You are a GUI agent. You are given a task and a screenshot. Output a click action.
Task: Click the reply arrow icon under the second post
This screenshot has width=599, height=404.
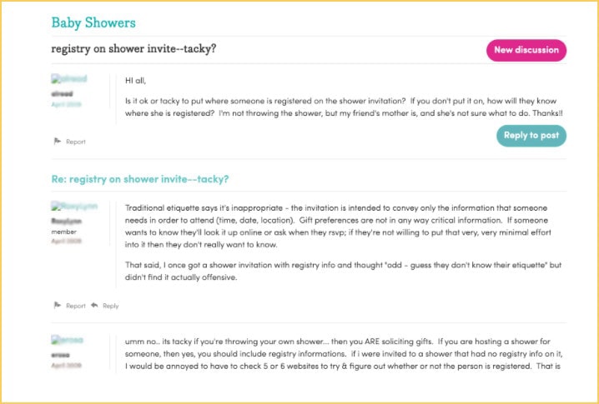pyautogui.click(x=94, y=305)
